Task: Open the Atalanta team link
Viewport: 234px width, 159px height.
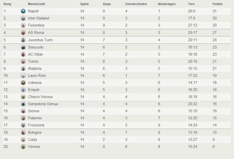Action: point(35,68)
